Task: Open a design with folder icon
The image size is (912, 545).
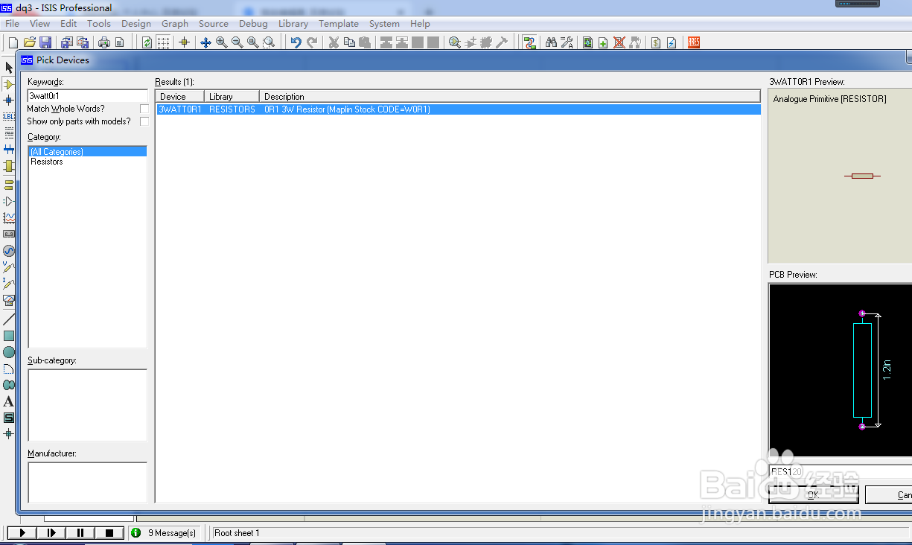Action: tap(30, 42)
